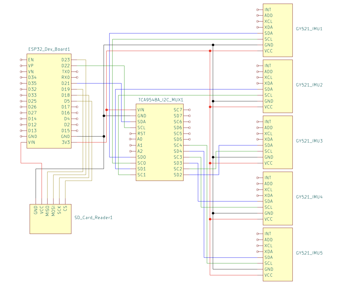The image size is (337, 286).
Task: Select the SC7 pin on the multiplexer
Action: click(x=178, y=110)
